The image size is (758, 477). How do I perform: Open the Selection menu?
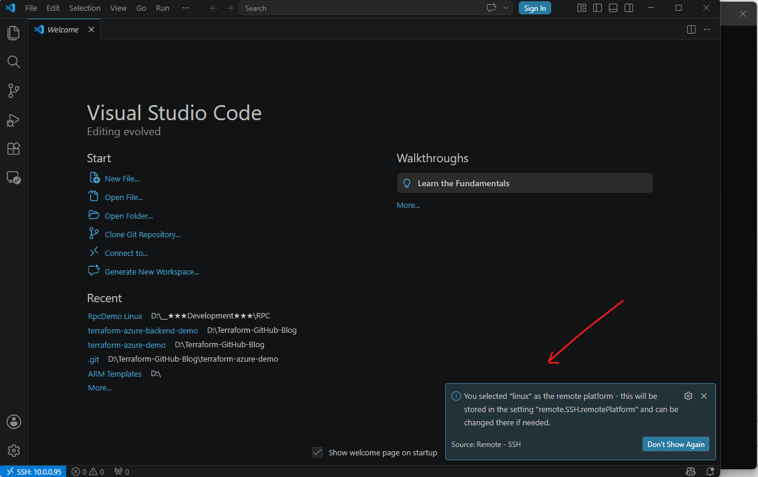pos(85,8)
